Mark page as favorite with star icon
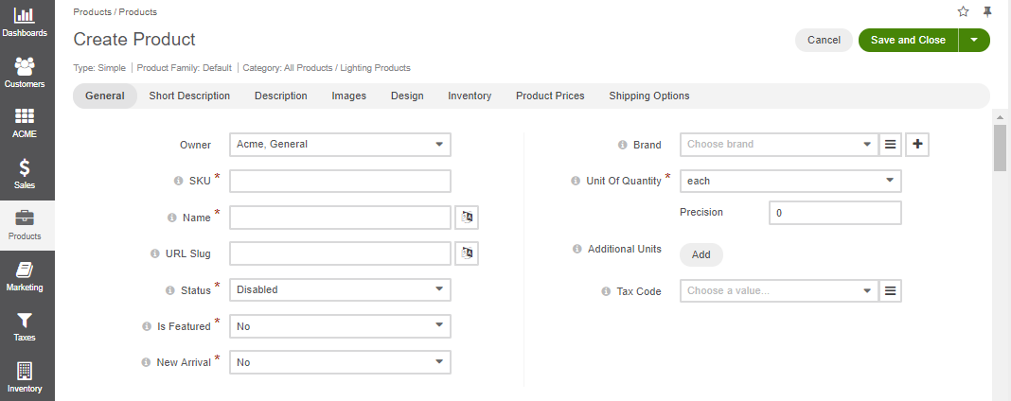The image size is (1011, 401). click(964, 11)
